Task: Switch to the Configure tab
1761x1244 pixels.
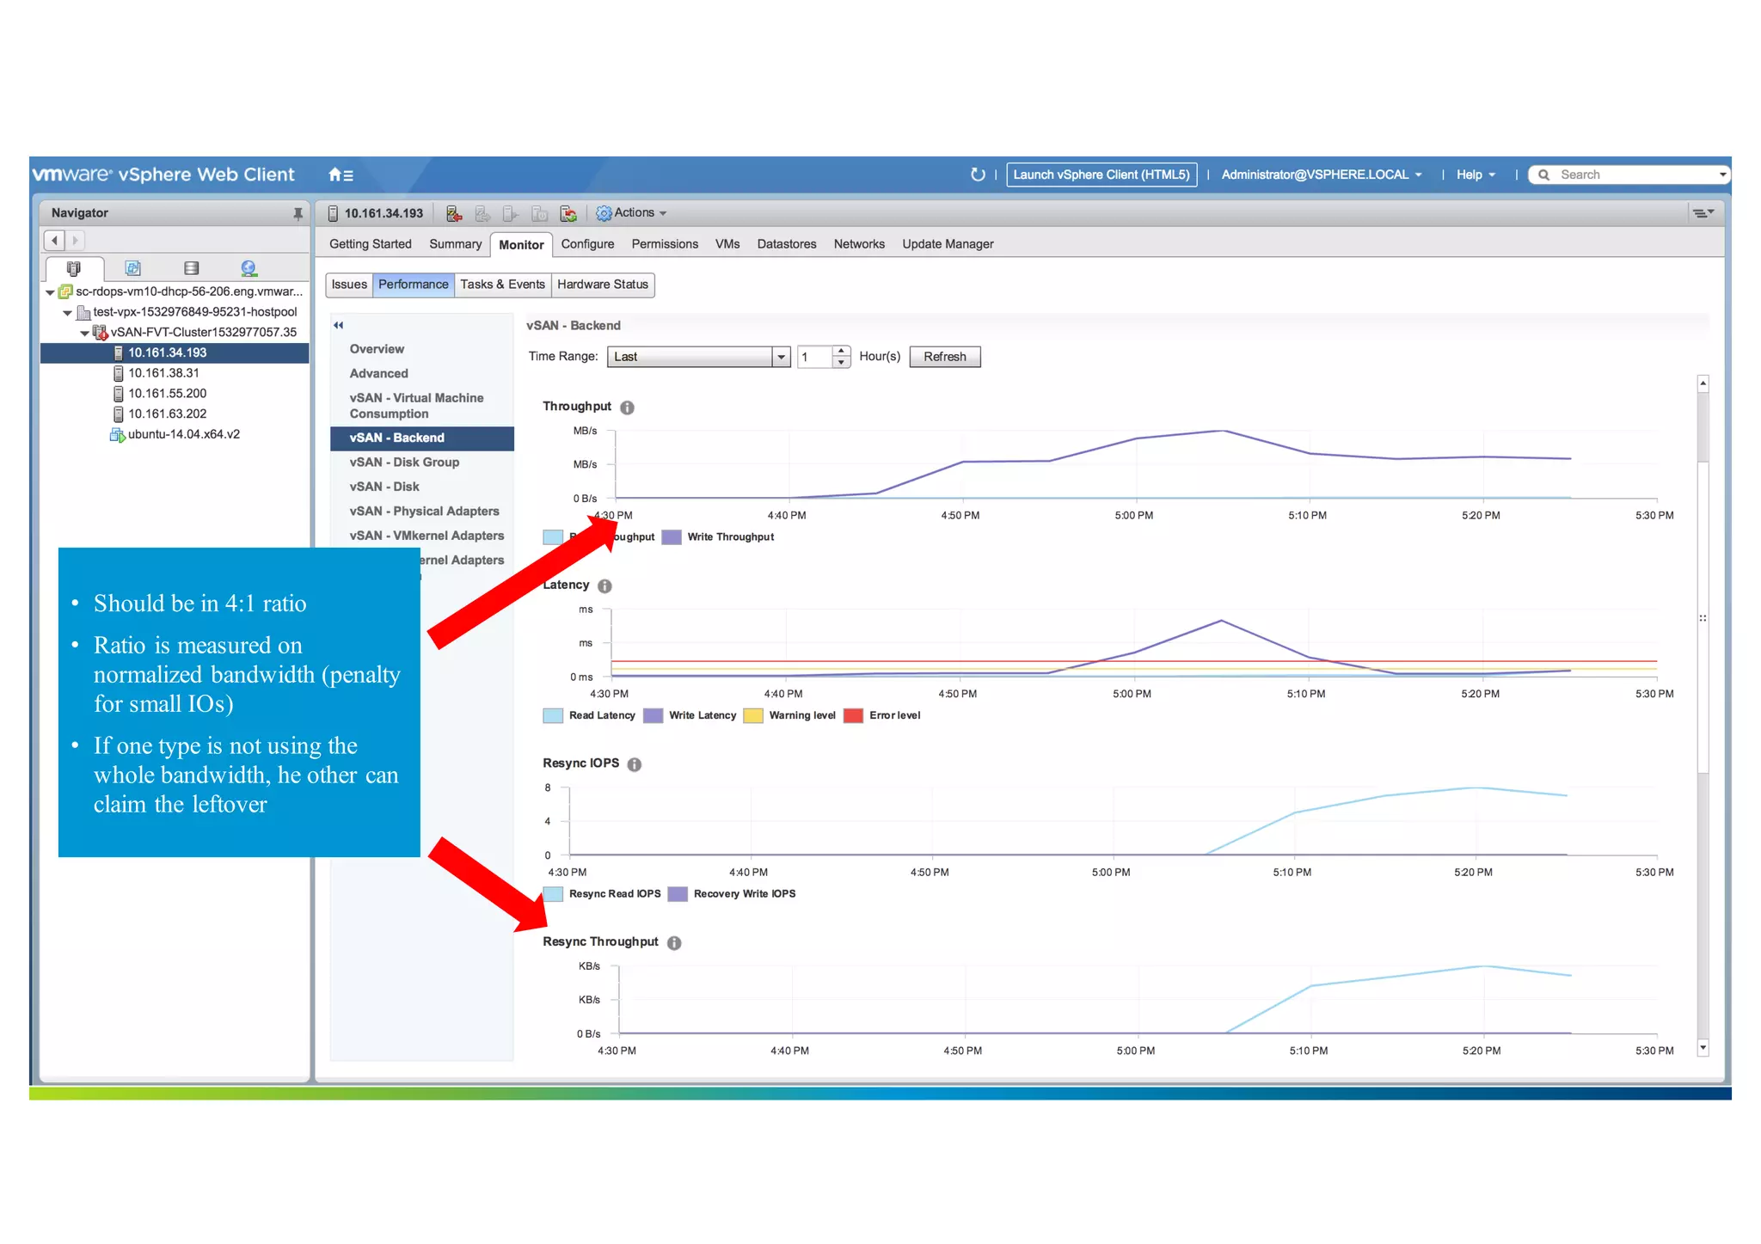Action: coord(587,244)
